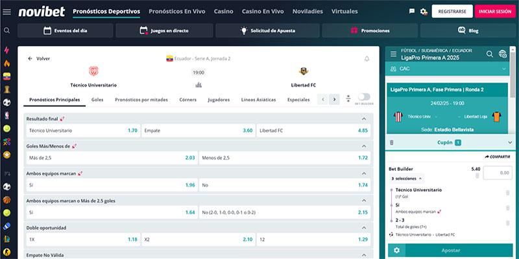The image size is (519, 259).
Task: Click the INICIAR SESIÓN button
Action: (495, 12)
